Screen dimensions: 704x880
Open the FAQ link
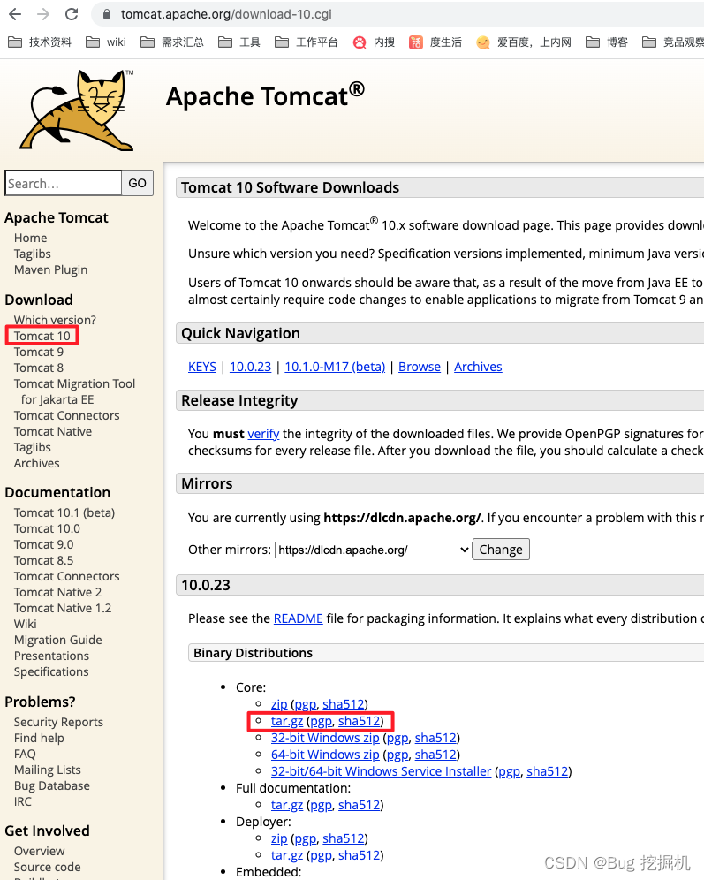(25, 755)
